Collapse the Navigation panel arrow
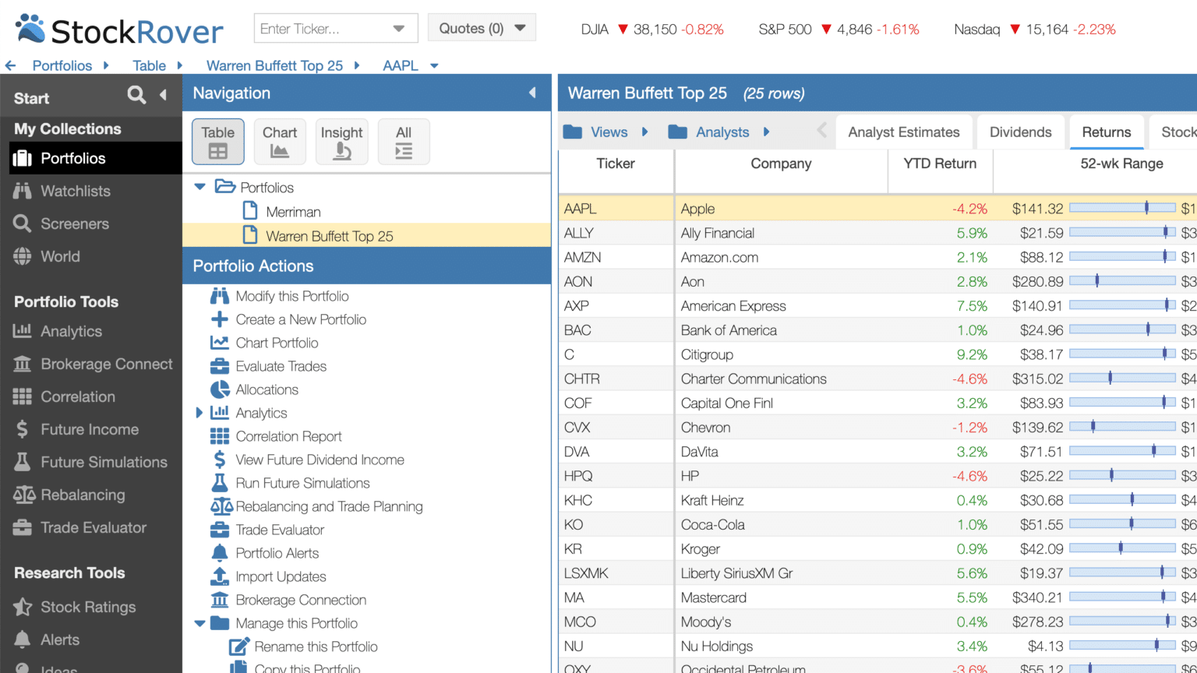1197x673 pixels. pyautogui.click(x=533, y=93)
